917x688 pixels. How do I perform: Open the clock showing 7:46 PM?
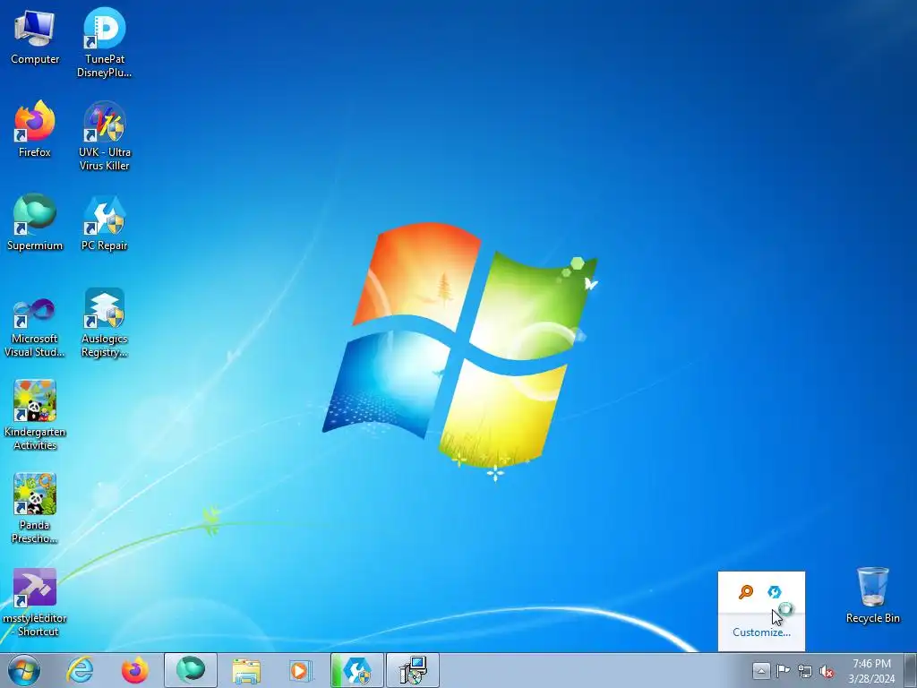tap(871, 671)
